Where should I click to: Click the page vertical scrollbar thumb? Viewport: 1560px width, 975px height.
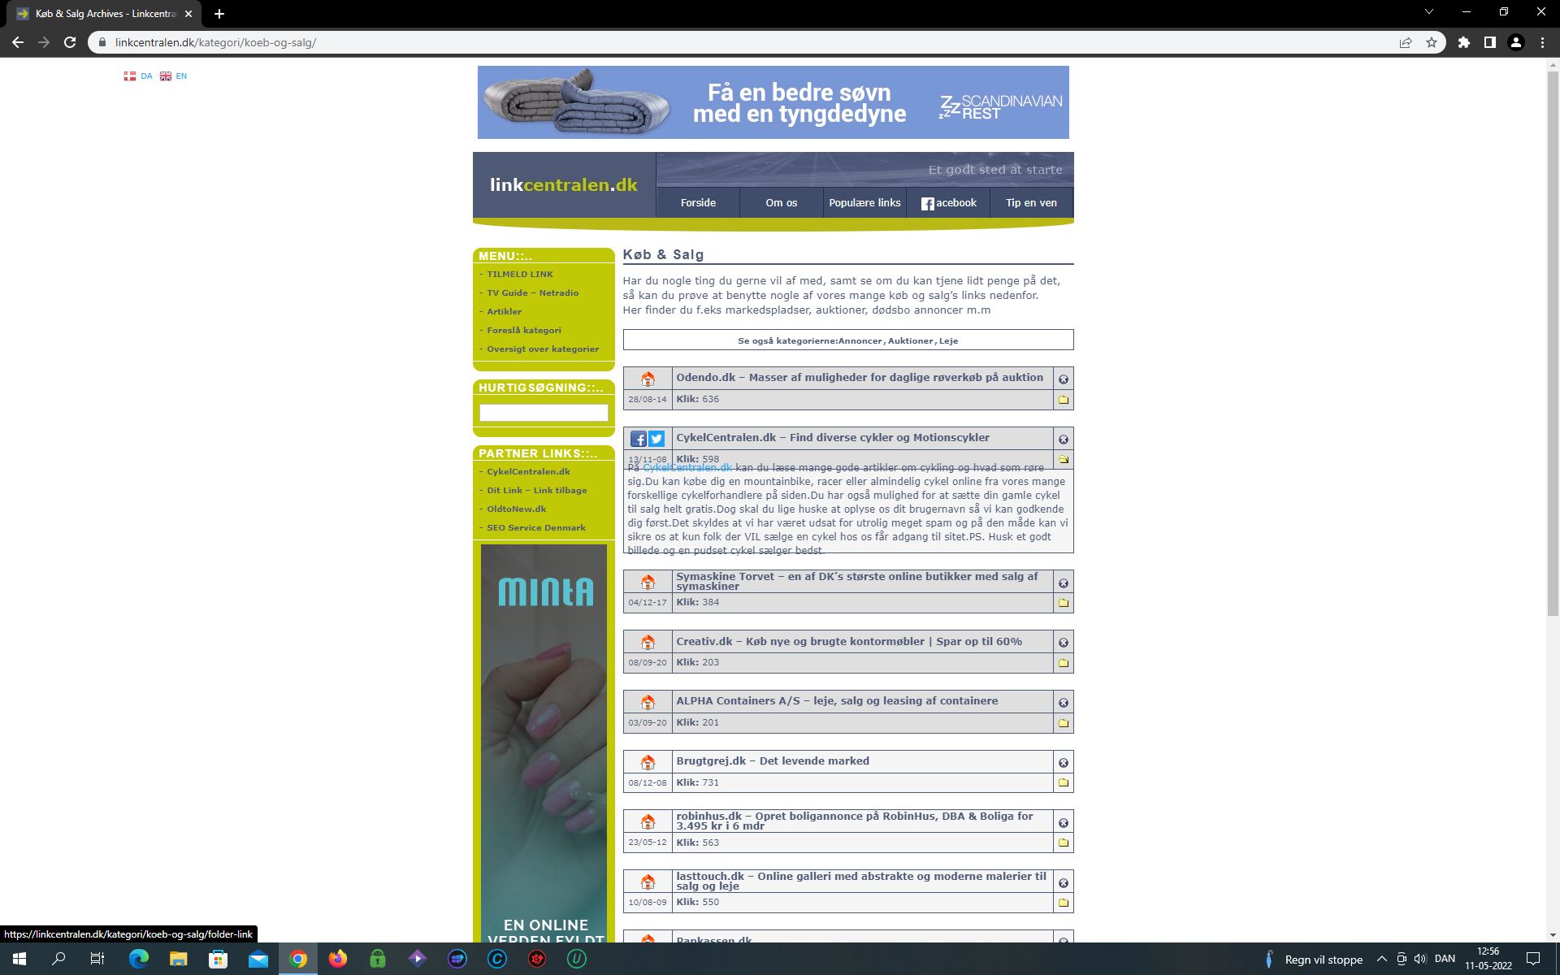tap(1553, 341)
